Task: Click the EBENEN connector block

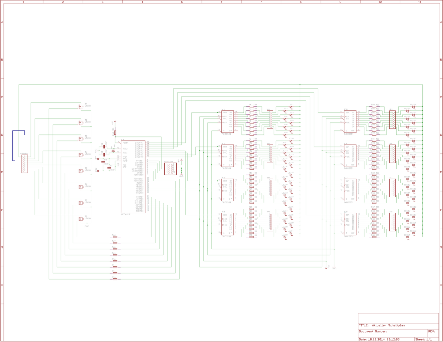Action: (25, 164)
